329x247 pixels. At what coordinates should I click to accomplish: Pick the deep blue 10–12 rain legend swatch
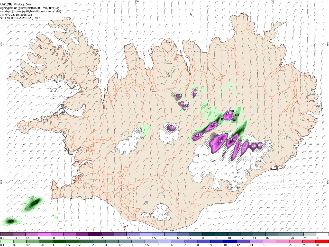230,241
